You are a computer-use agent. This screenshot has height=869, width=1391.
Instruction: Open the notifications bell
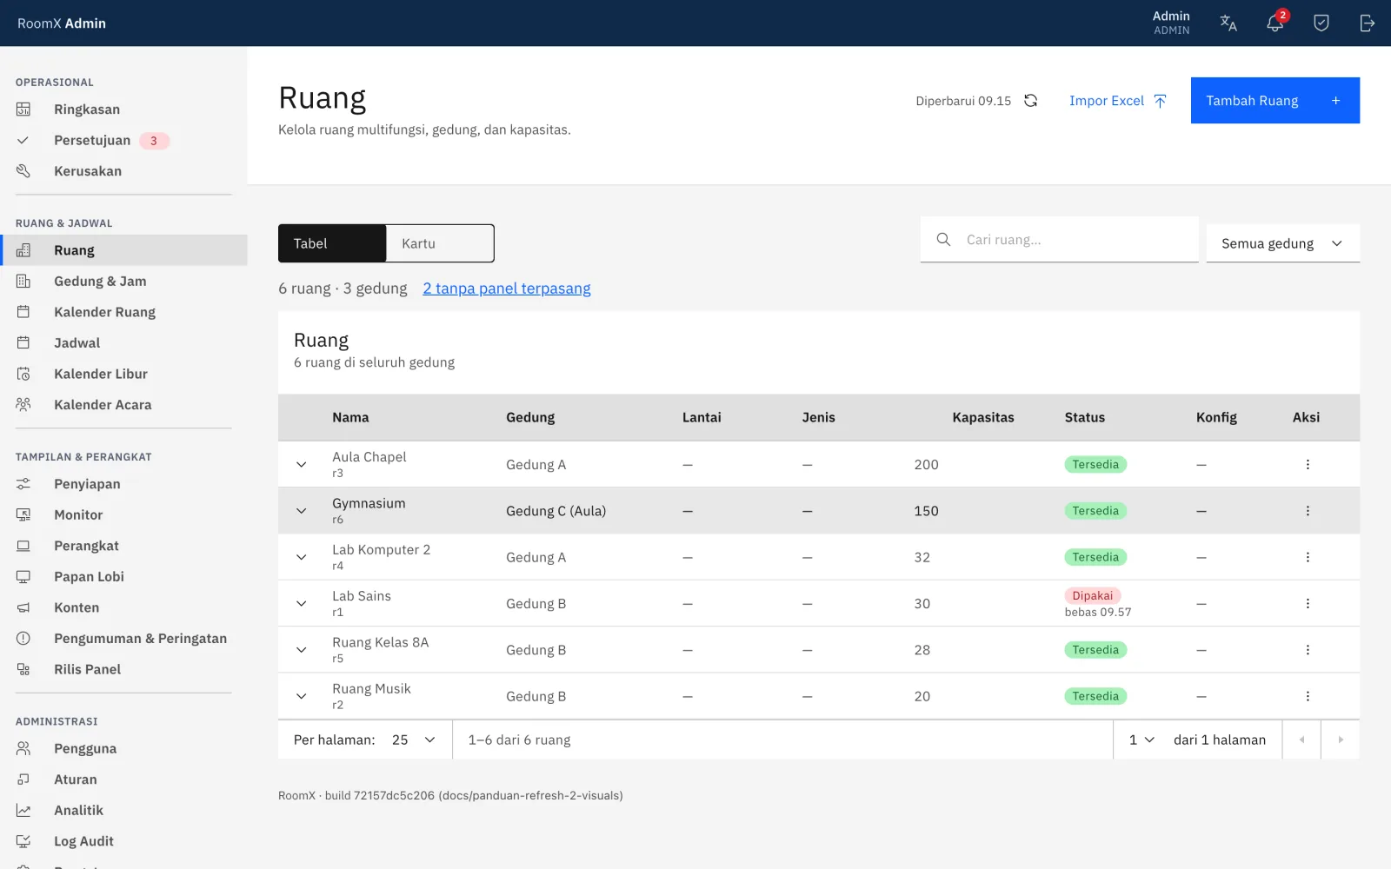pos(1275,23)
